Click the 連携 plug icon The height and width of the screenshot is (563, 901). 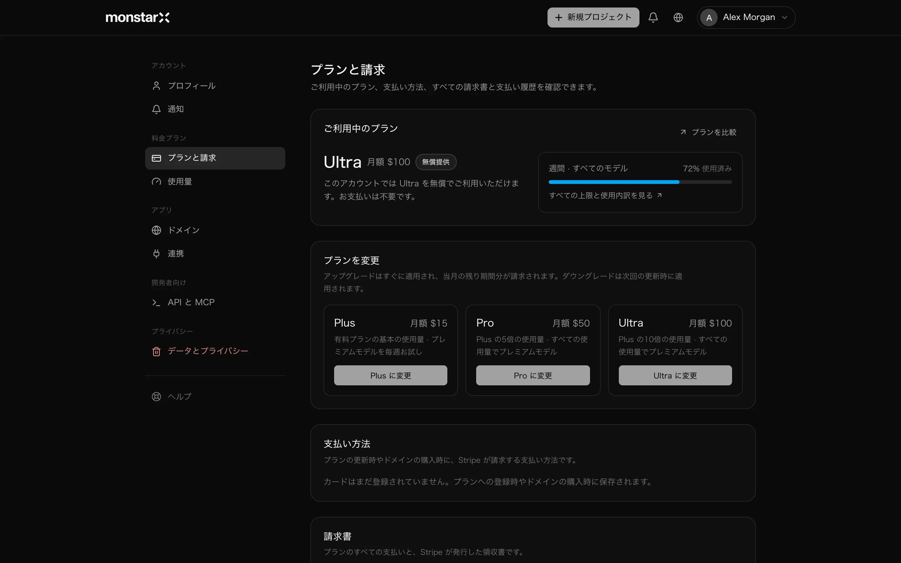(x=156, y=254)
